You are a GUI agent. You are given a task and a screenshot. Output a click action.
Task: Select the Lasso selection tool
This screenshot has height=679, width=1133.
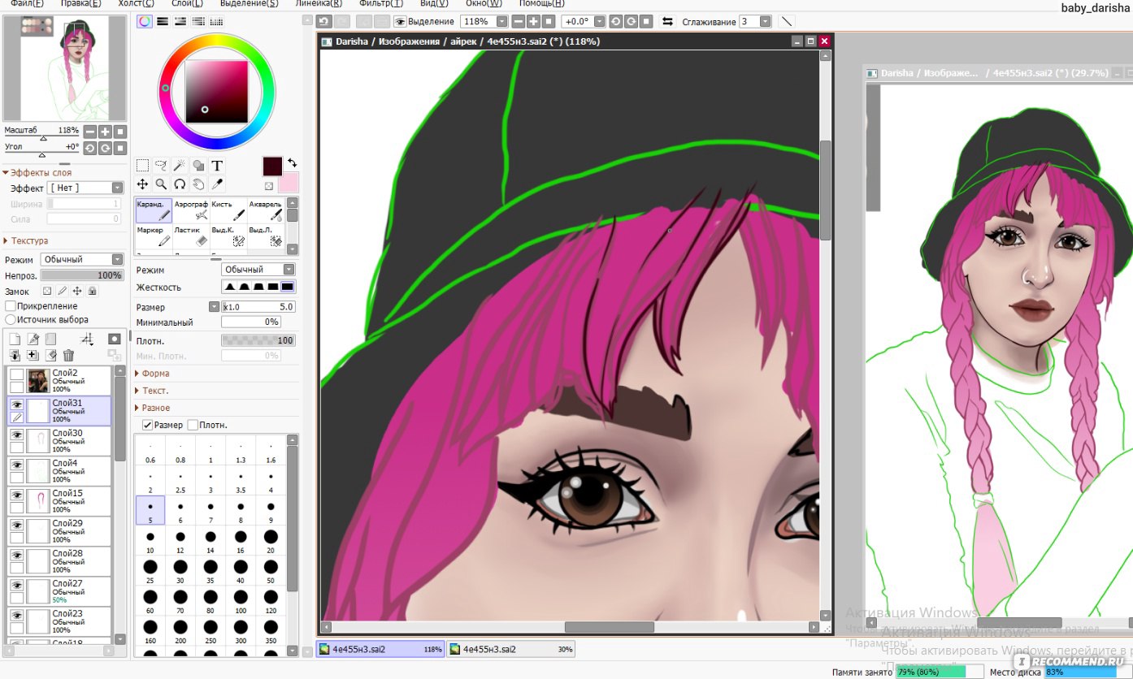[x=161, y=165]
